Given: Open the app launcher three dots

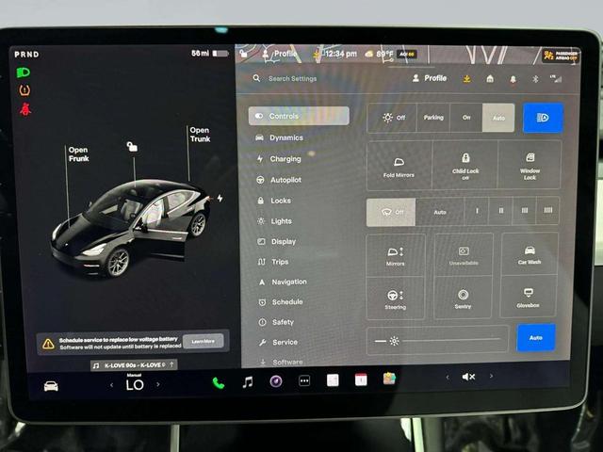Looking at the screenshot, I should coord(304,380).
